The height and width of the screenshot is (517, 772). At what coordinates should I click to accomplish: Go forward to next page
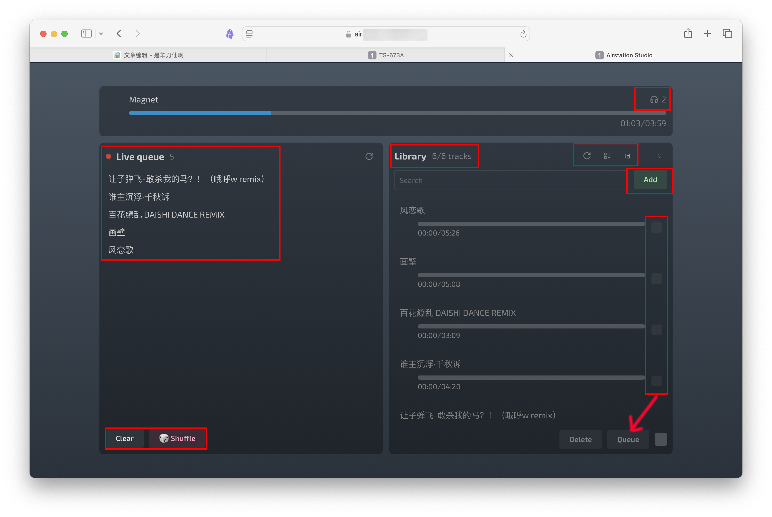click(138, 34)
